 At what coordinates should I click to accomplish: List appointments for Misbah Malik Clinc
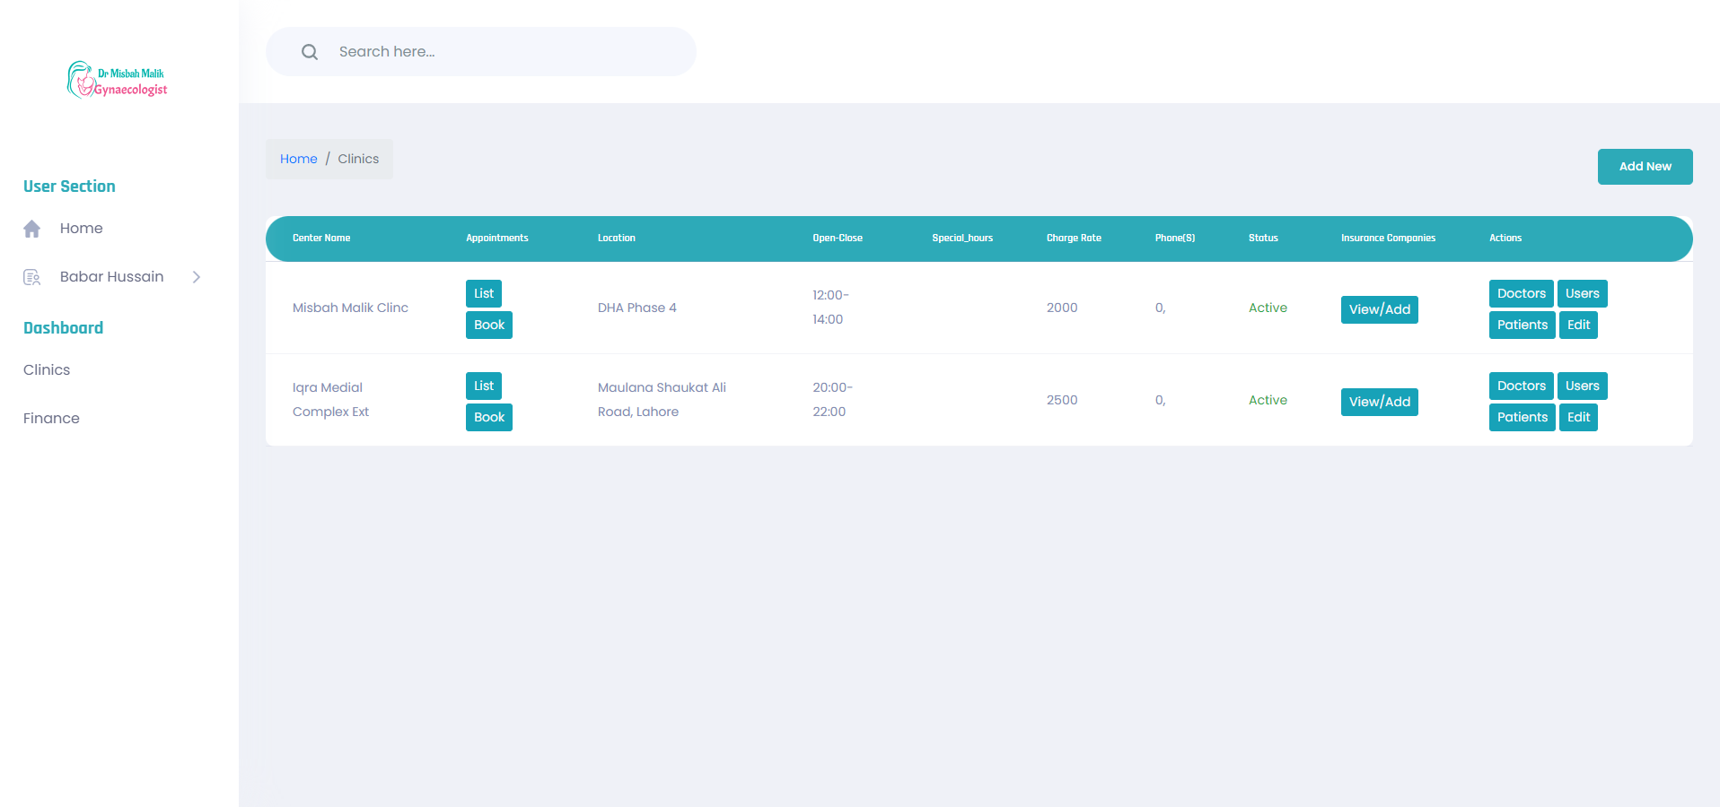483,293
